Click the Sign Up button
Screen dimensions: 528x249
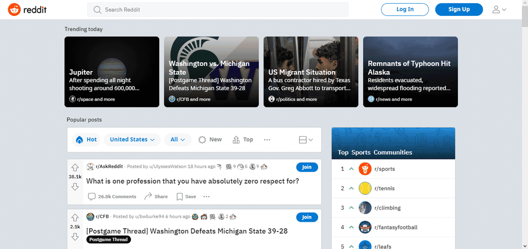[x=459, y=9]
